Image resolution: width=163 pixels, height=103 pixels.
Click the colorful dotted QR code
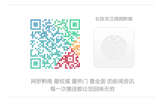pos(55,44)
